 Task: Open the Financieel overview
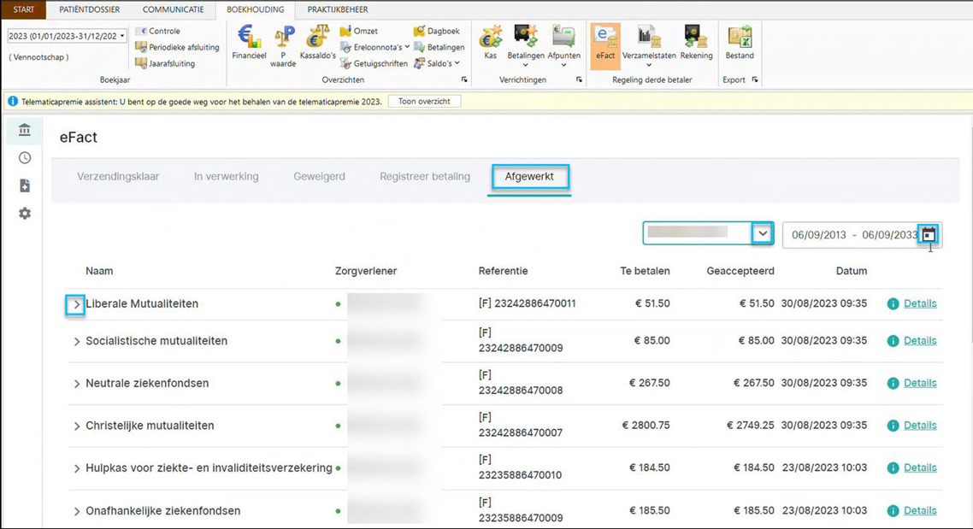point(249,42)
